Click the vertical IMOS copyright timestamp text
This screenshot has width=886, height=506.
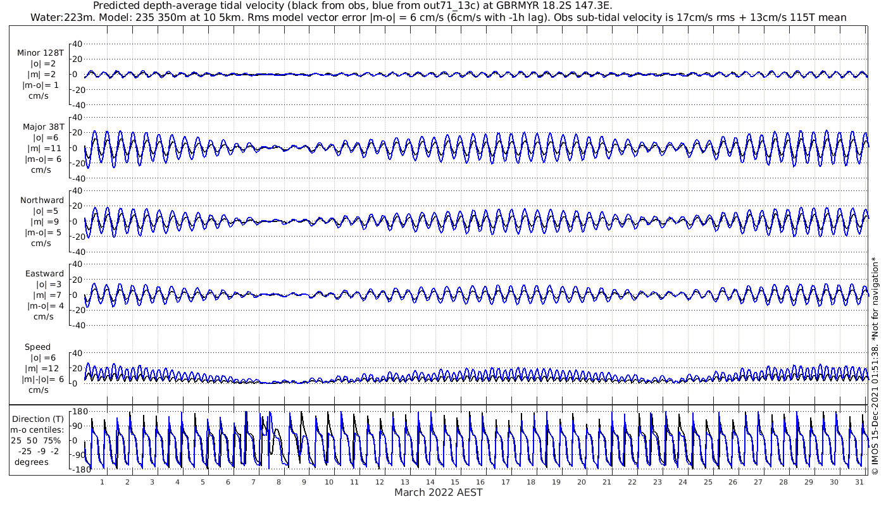tap(875, 365)
